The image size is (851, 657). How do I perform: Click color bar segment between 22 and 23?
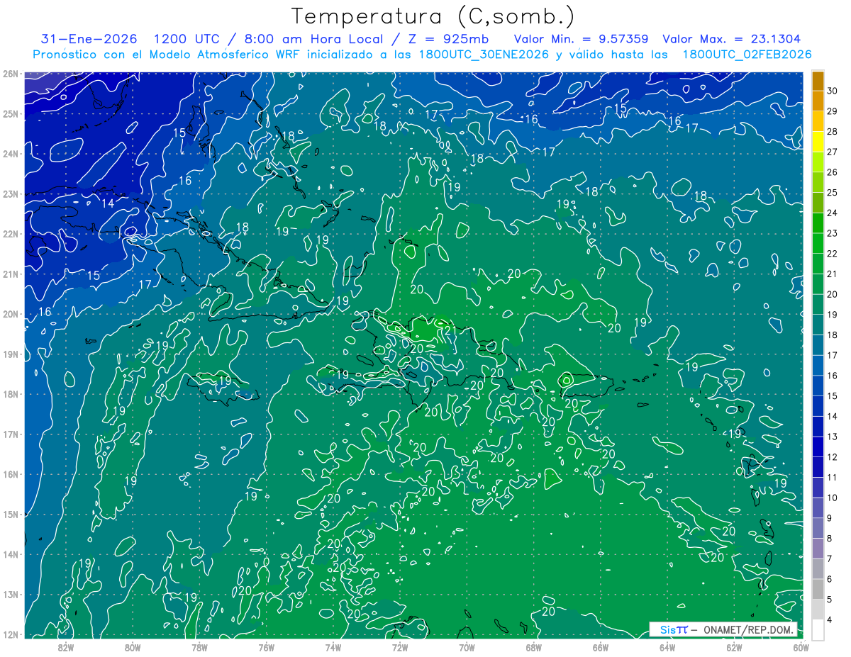click(818, 244)
